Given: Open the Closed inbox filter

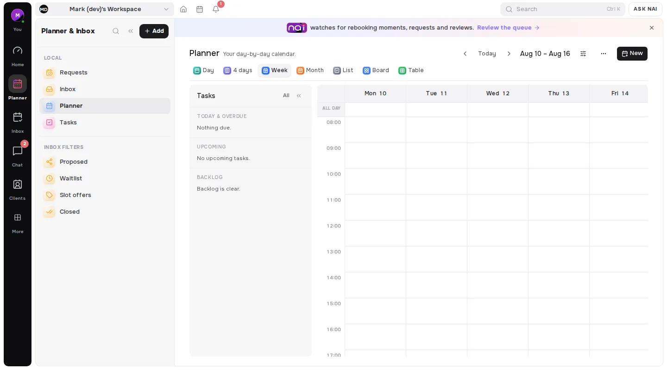Looking at the screenshot, I should coord(105,212).
